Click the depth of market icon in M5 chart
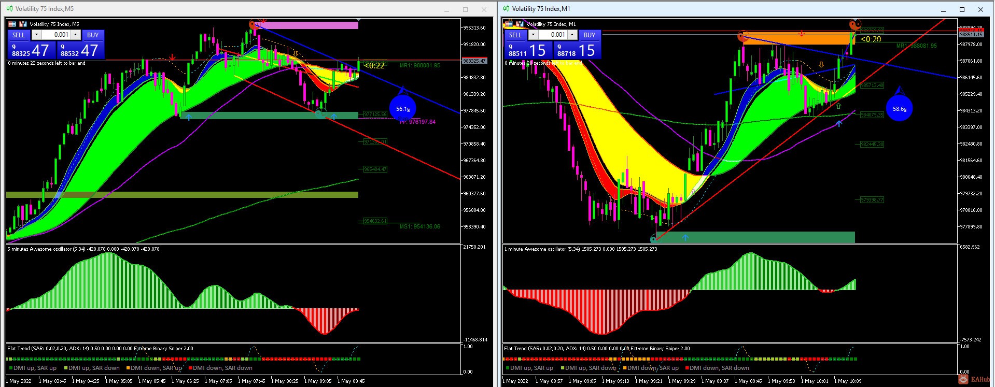The height and width of the screenshot is (387, 995). pyautogui.click(x=23, y=24)
